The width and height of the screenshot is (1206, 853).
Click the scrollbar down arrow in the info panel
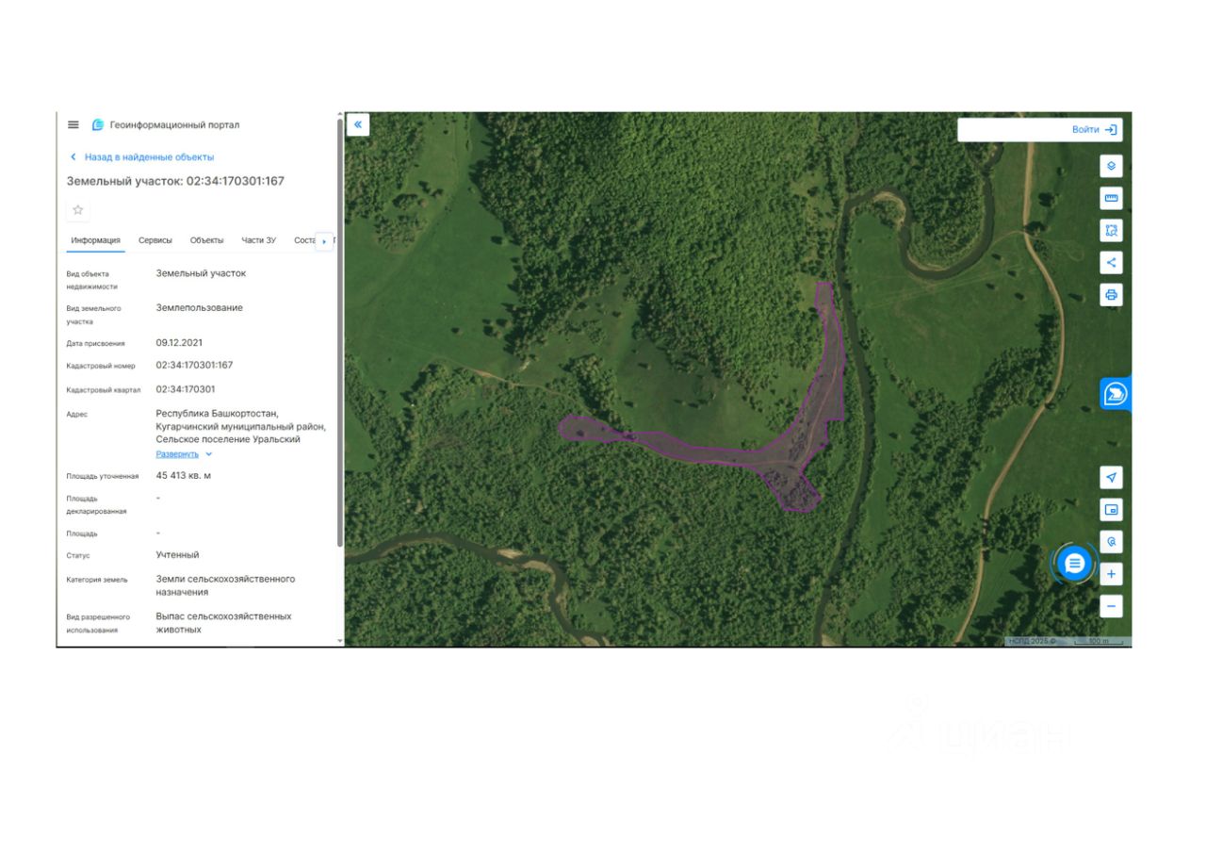340,641
